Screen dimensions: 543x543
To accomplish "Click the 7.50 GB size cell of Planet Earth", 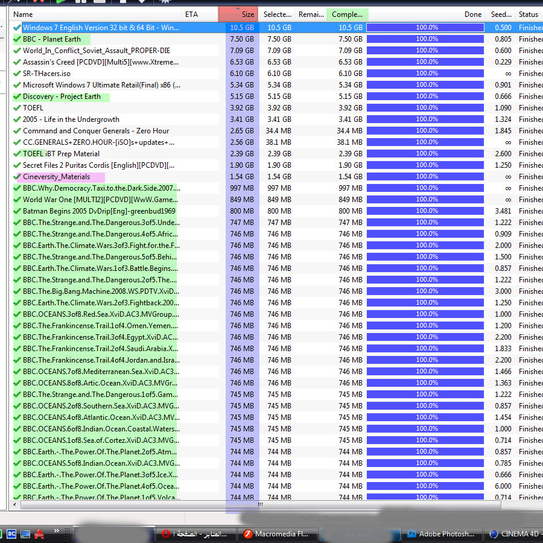I will coord(242,39).
